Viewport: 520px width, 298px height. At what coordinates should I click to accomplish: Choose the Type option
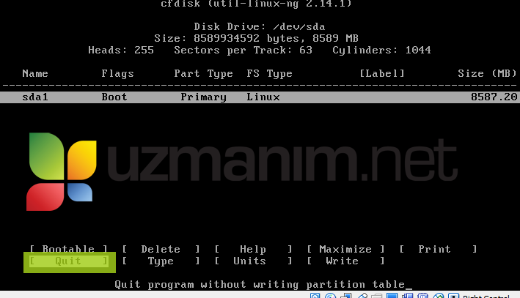(161, 261)
